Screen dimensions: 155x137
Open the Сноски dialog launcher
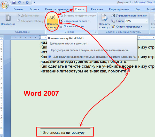coord(95,32)
